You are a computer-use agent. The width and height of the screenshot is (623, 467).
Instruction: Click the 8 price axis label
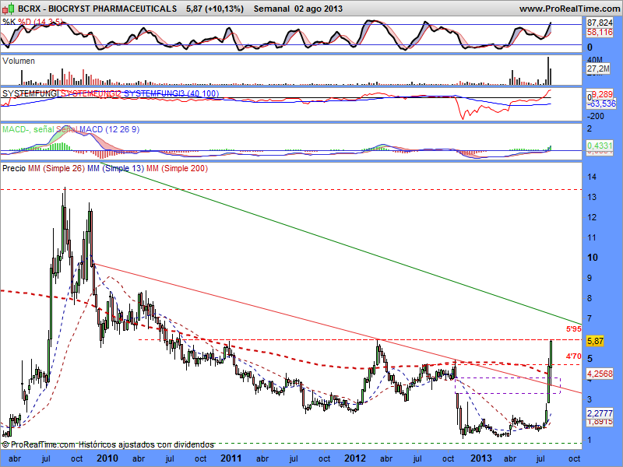point(590,298)
